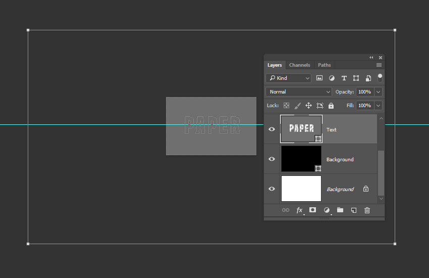Close the Layers panel

(x=381, y=58)
